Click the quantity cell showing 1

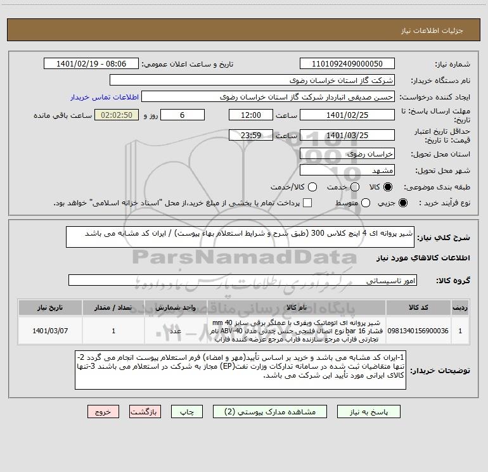(x=113, y=331)
